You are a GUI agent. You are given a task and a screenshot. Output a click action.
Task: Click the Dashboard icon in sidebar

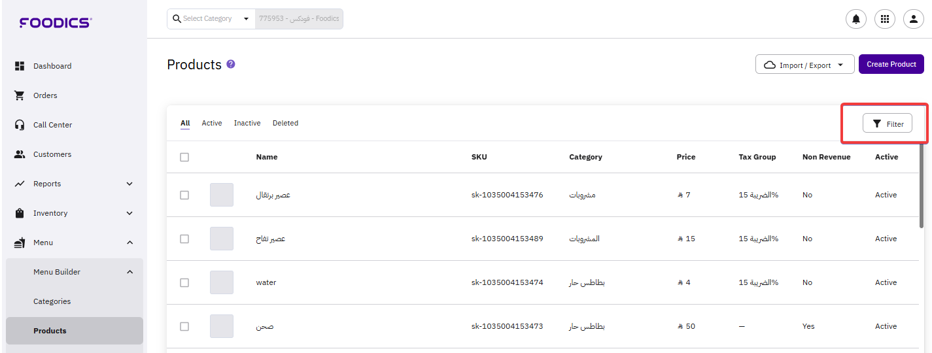(20, 66)
